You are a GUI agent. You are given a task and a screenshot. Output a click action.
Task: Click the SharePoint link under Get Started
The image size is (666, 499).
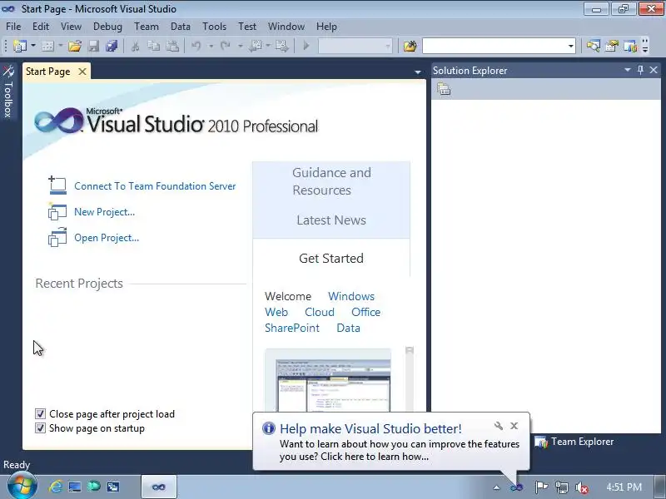(x=292, y=328)
